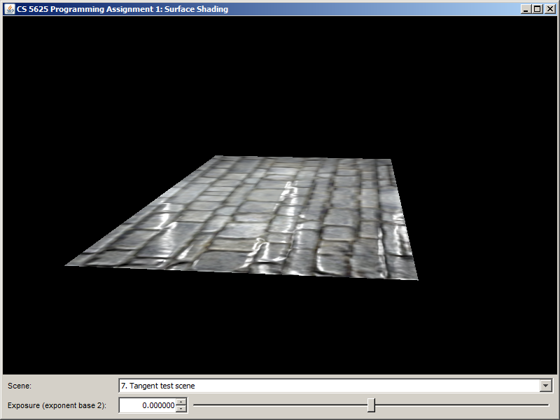Click the Java application icon in title bar
The width and height of the screenshot is (560, 420).
[x=10, y=9]
